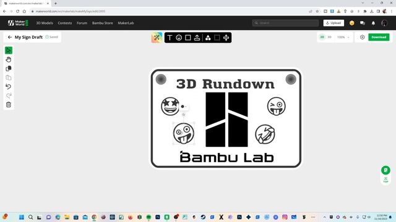
Task: Click the Upload button in header
Action: [x=334, y=23]
